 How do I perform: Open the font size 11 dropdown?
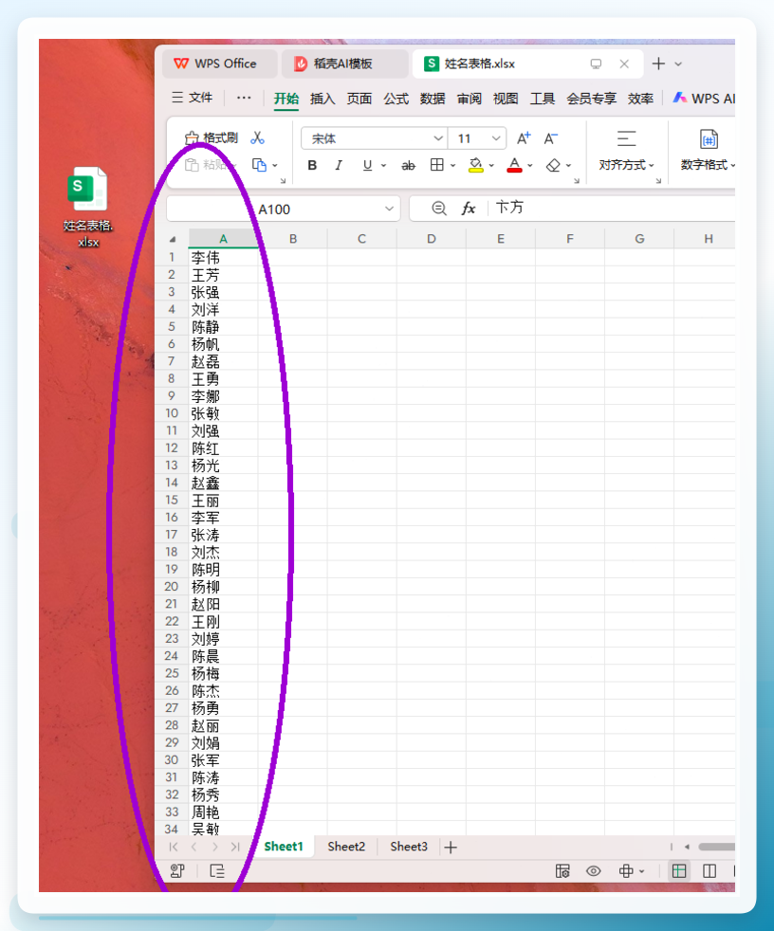tap(495, 138)
